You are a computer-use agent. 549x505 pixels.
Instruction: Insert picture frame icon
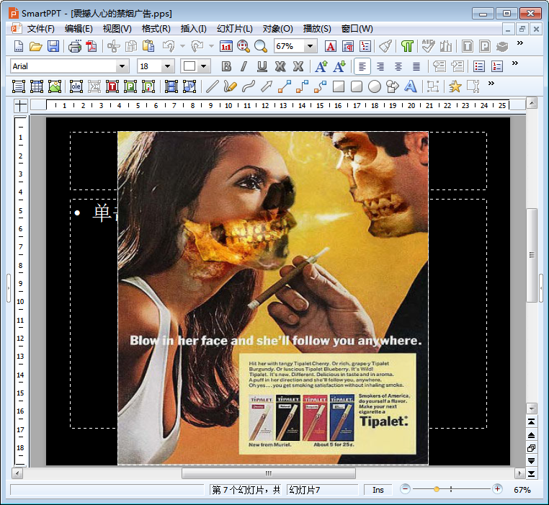[55, 86]
